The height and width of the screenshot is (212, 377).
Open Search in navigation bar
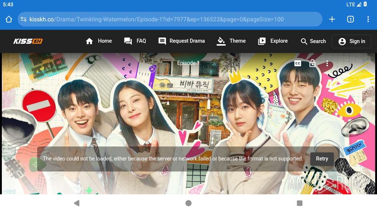(313, 41)
